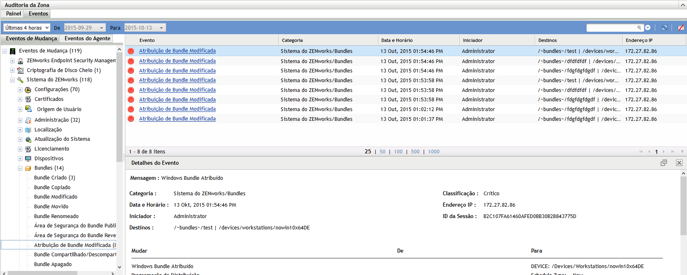The height and width of the screenshot is (275, 687).
Task: Expand Criptografia de Disco Cheio node
Action: point(12,70)
